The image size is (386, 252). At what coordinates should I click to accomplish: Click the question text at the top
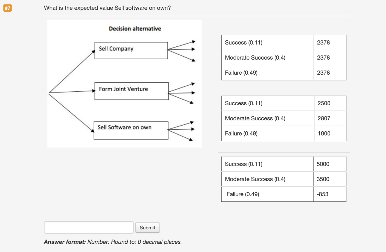pyautogui.click(x=108, y=8)
